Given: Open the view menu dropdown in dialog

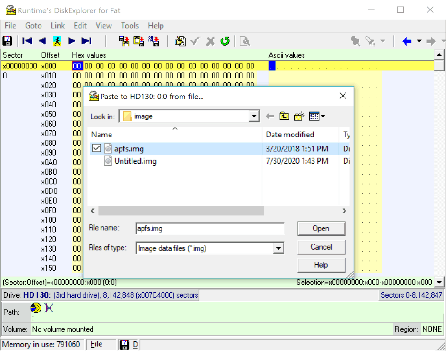Looking at the screenshot, I should pyautogui.click(x=317, y=116).
